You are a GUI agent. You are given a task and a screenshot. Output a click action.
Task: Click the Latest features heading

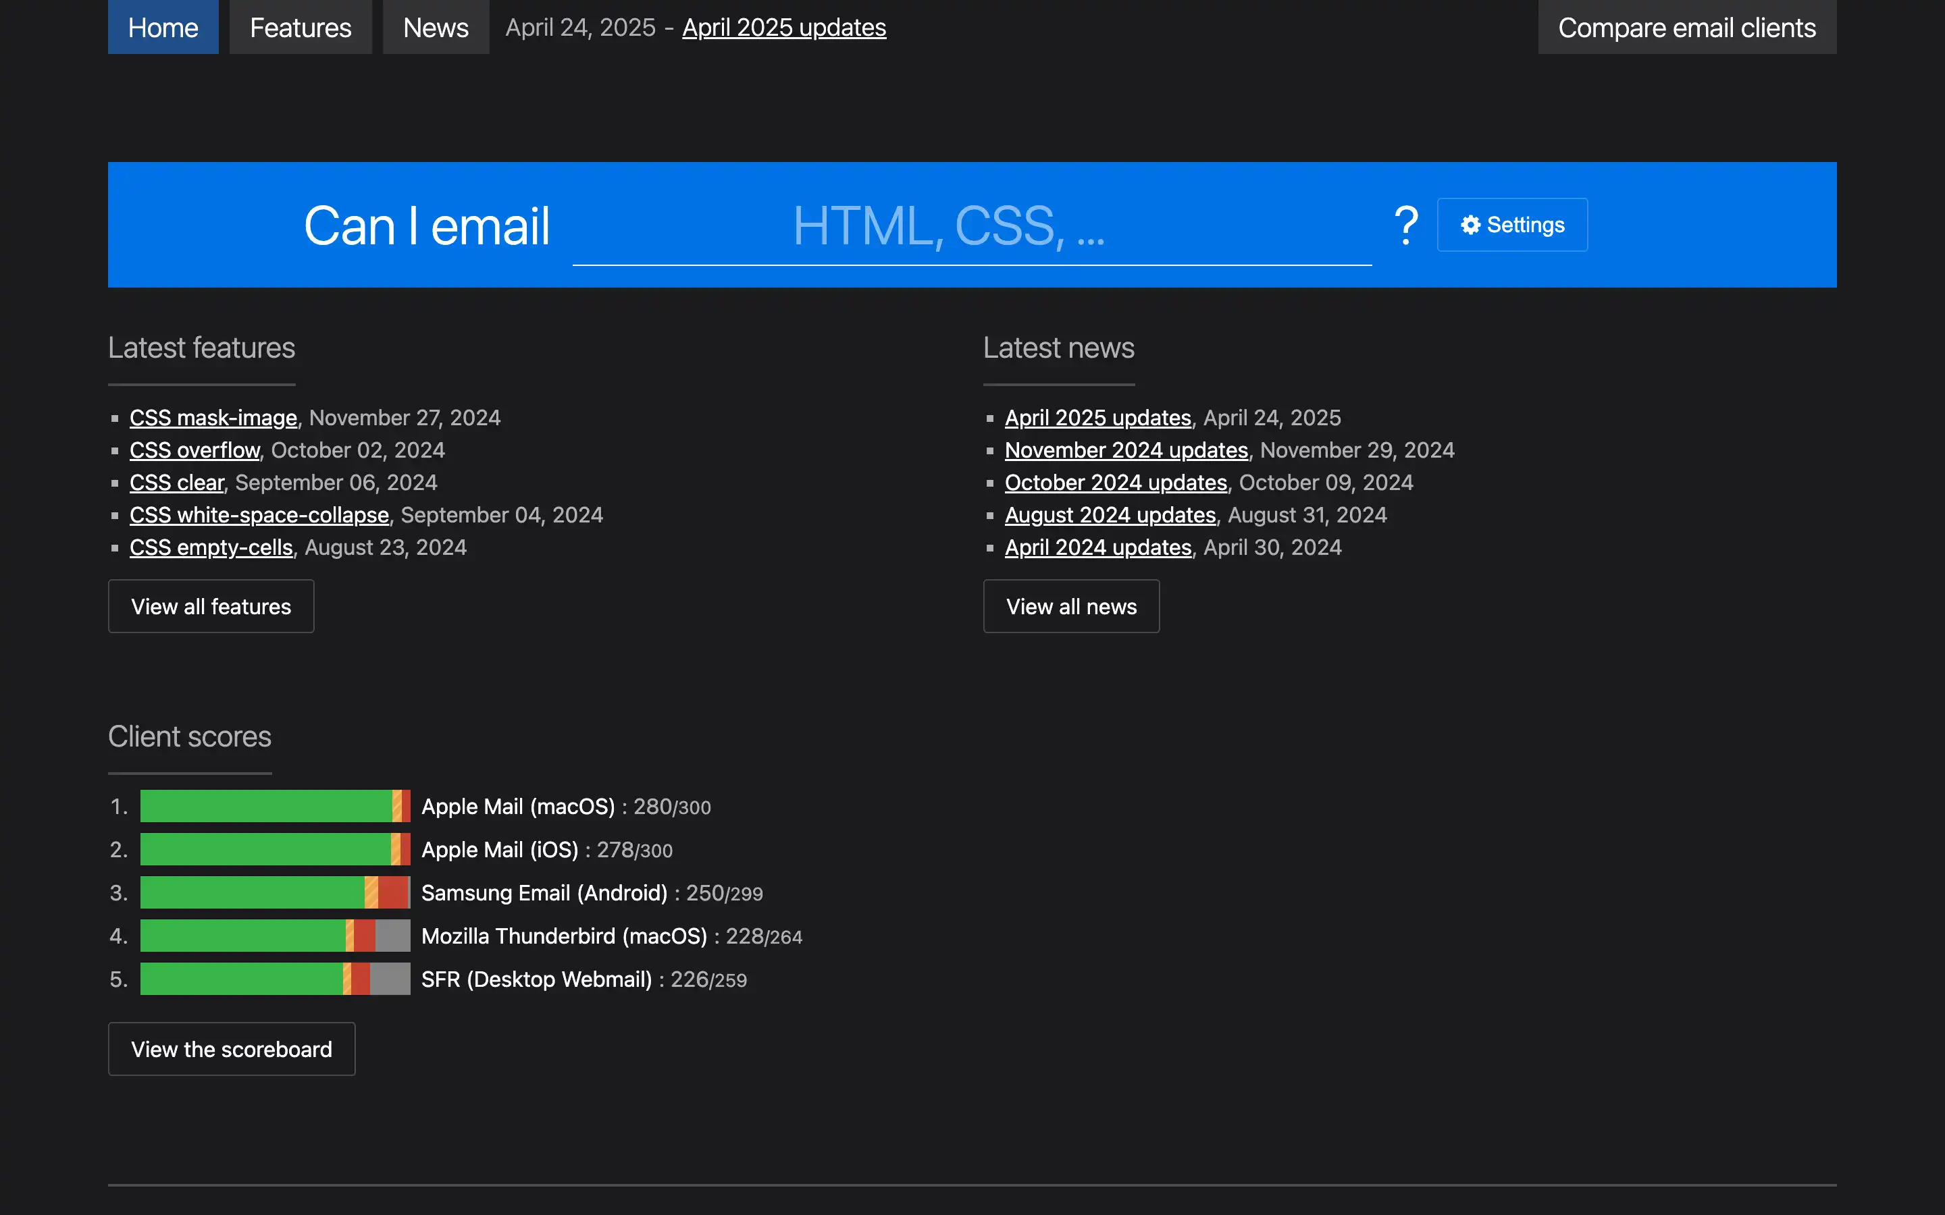click(202, 348)
